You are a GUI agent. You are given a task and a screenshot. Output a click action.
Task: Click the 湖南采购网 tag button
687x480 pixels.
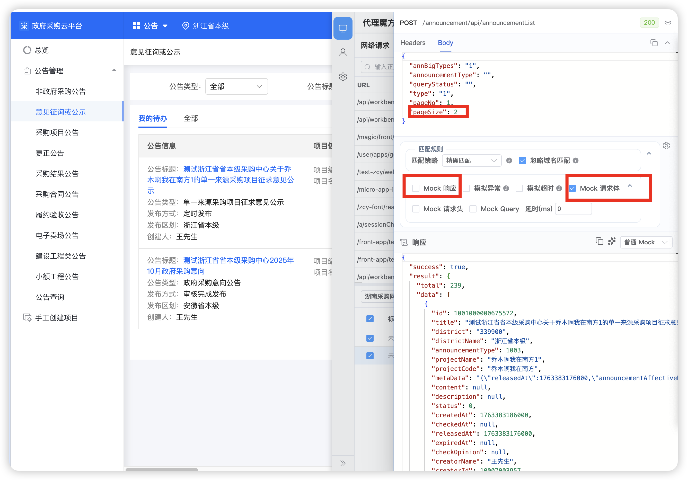click(x=378, y=296)
